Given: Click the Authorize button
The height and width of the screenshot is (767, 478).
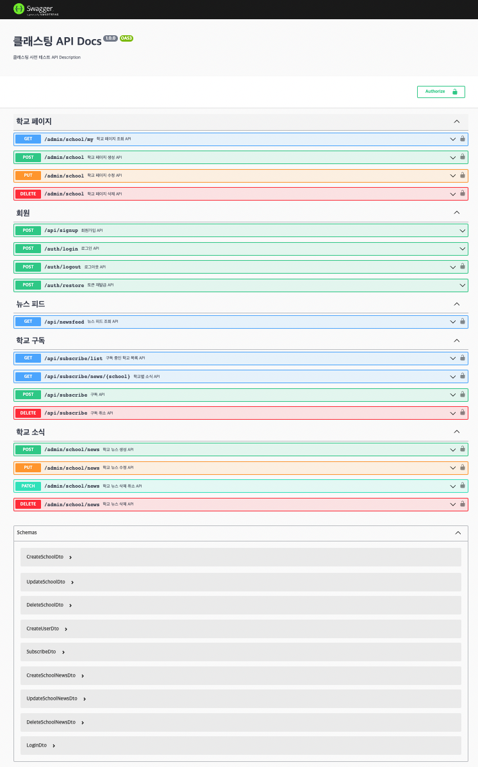Looking at the screenshot, I should coord(441,92).
